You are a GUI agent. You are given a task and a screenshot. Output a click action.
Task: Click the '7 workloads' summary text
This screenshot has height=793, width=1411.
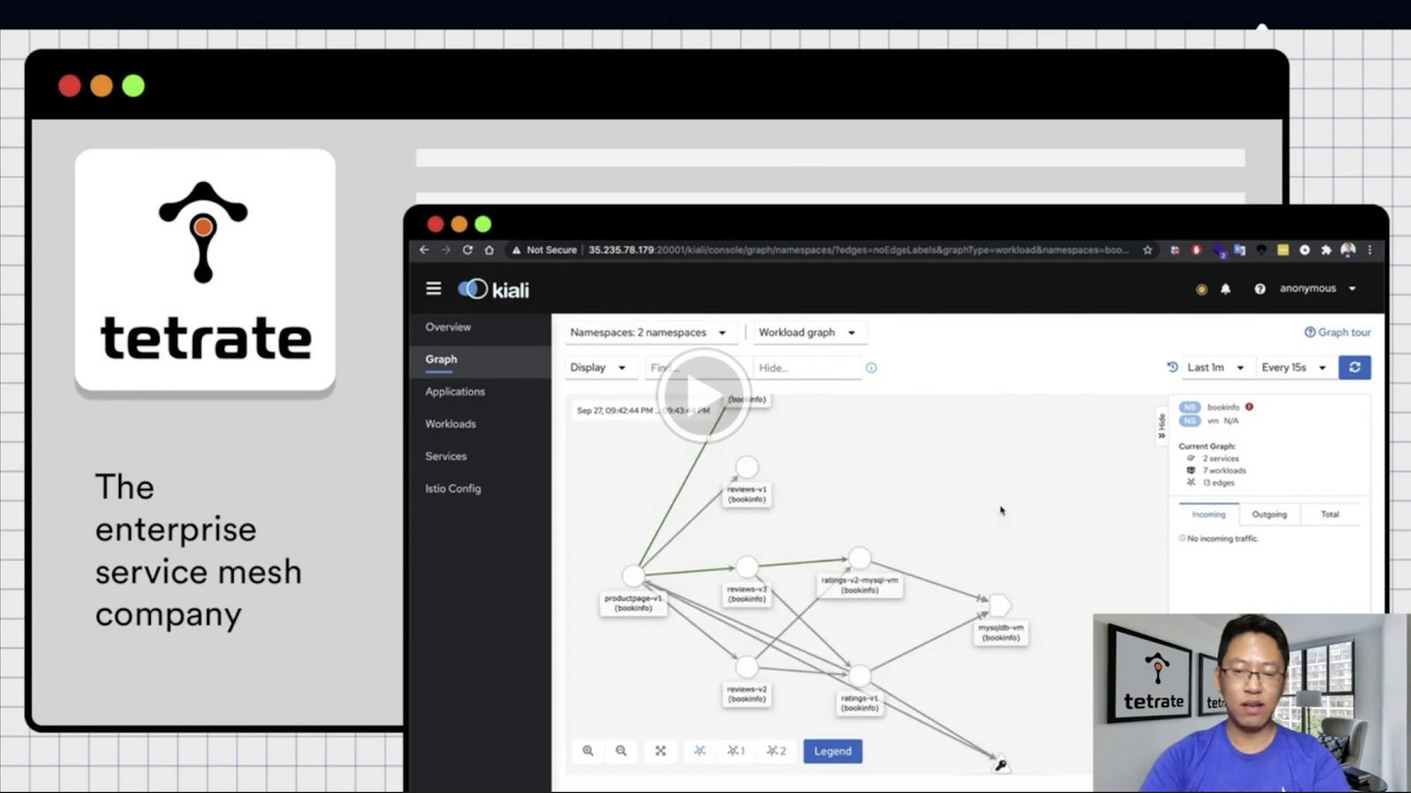point(1224,471)
